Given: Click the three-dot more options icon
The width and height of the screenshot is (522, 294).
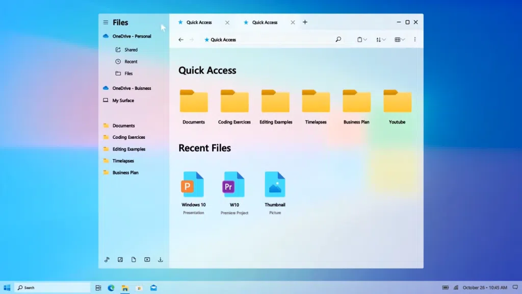Looking at the screenshot, I should pos(415,39).
